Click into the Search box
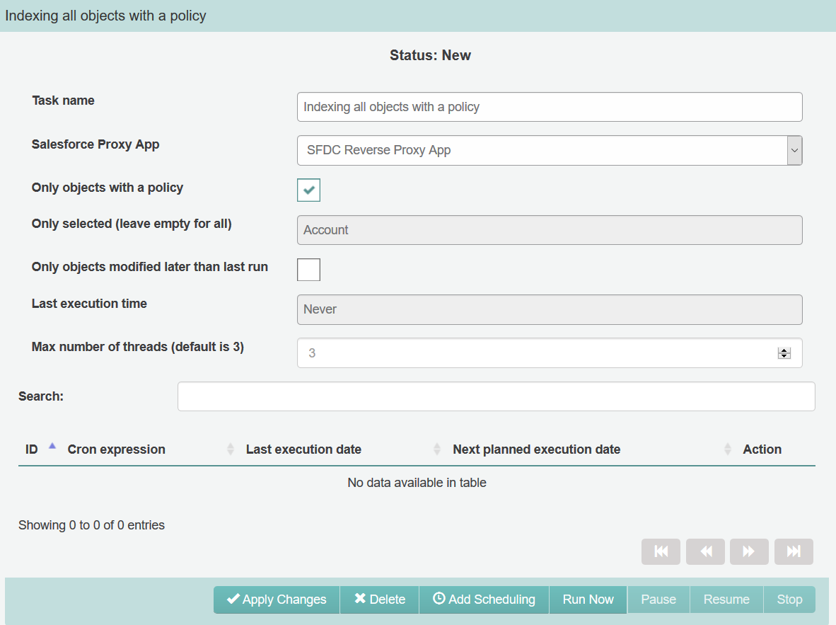Screen dimensions: 836x625 (497, 396)
